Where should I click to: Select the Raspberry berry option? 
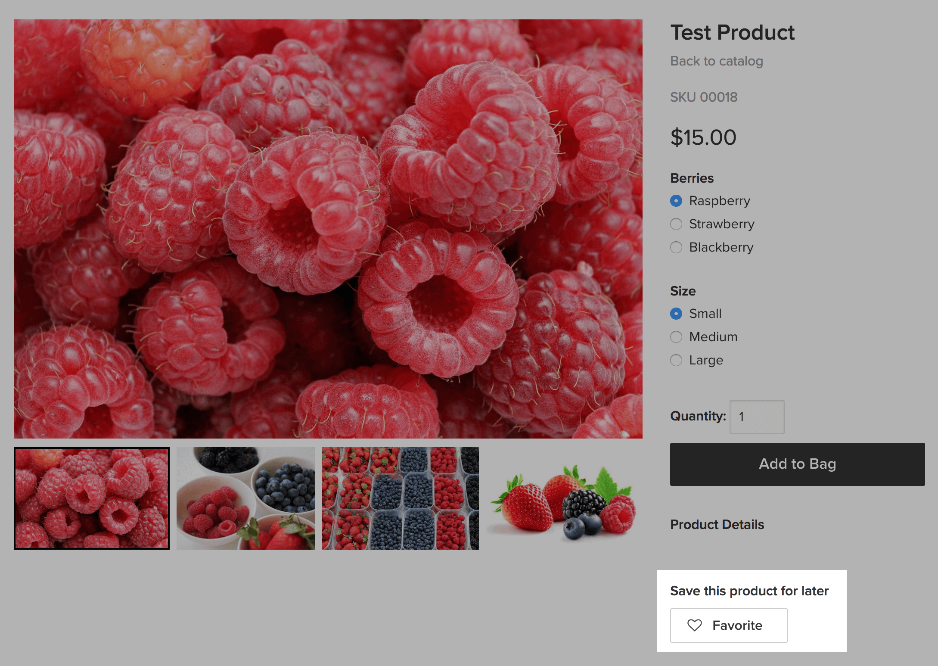coord(676,201)
